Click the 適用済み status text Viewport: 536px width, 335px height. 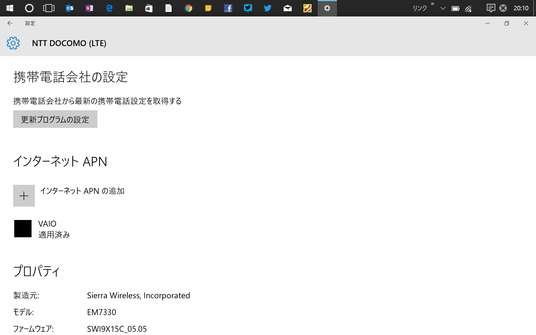click(x=54, y=235)
